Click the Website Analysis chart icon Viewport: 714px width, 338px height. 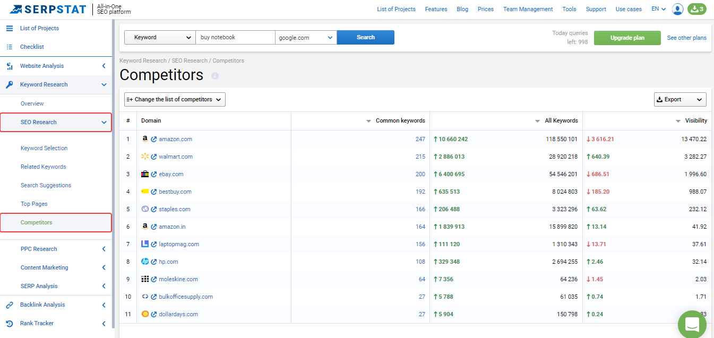point(10,66)
